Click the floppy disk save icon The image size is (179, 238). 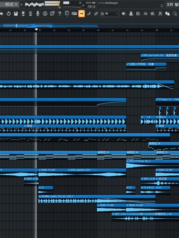tap(16, 14)
